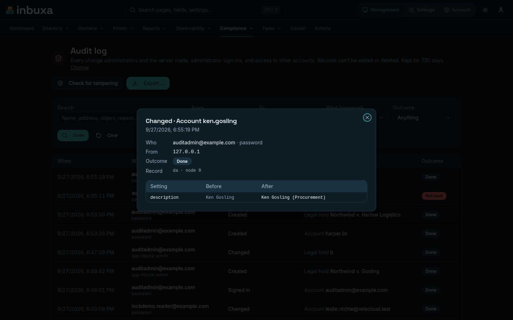Click the Done badge in the dialog

(x=182, y=161)
